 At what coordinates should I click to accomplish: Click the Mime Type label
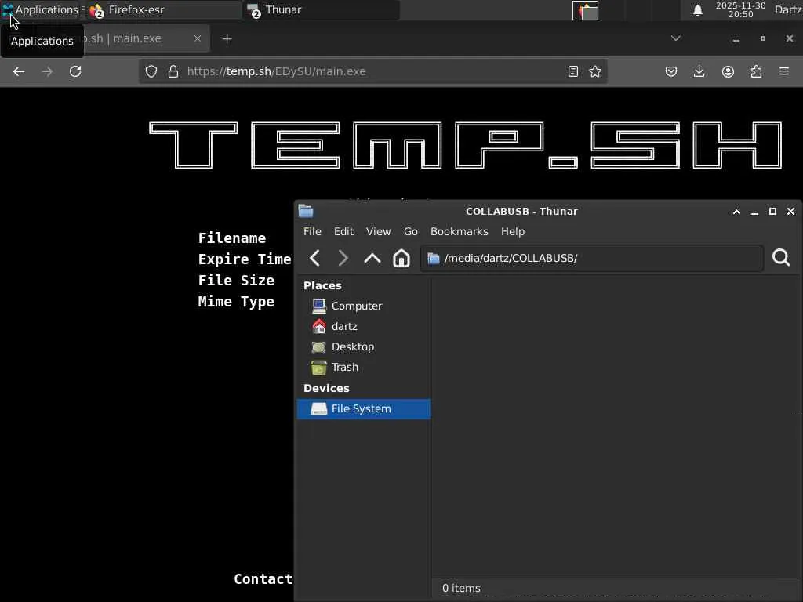tap(236, 302)
